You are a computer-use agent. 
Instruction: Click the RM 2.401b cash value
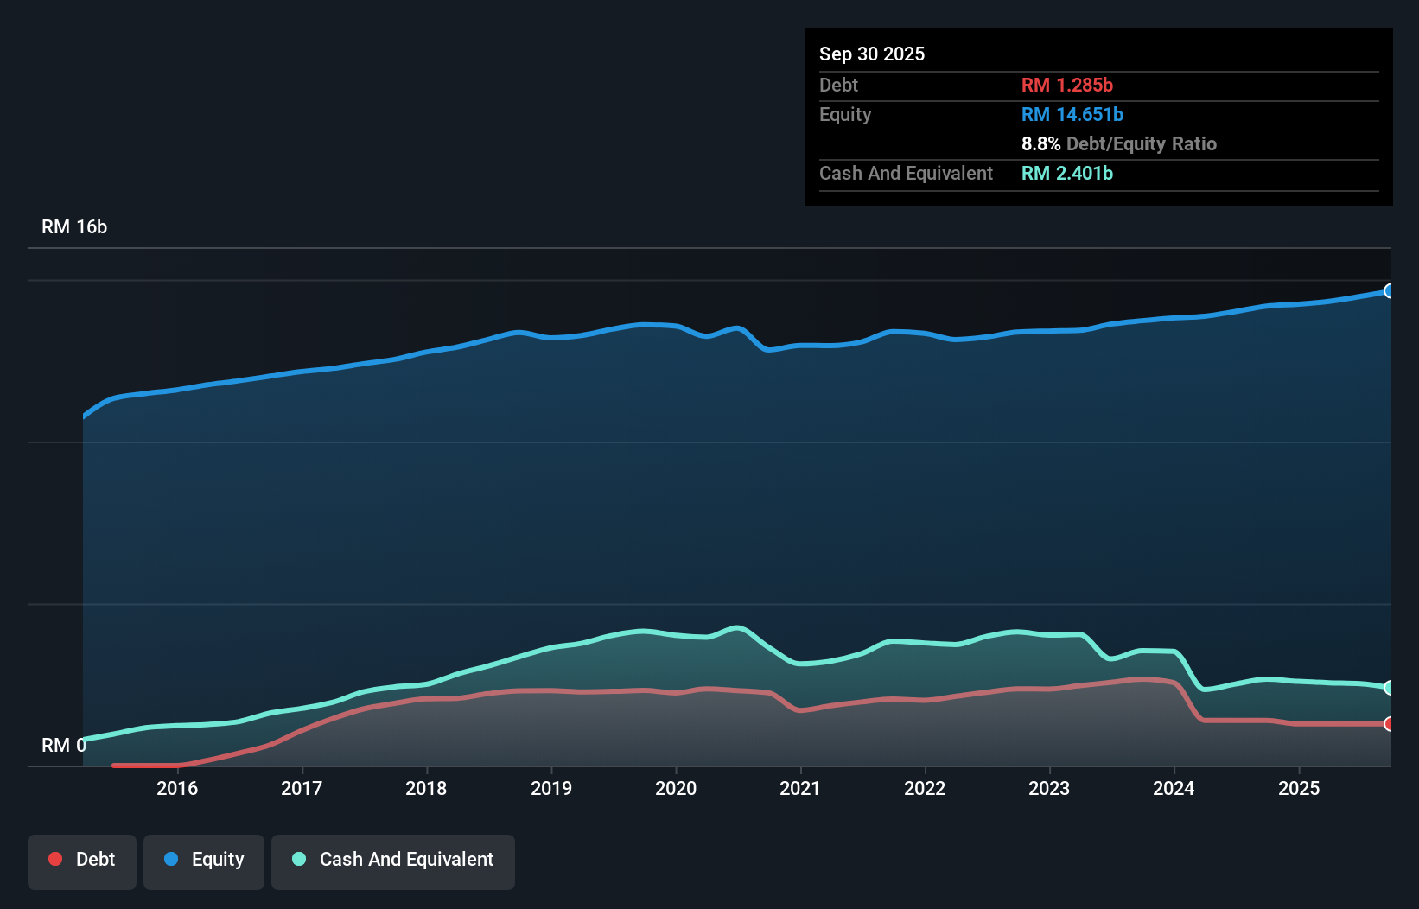(1067, 173)
